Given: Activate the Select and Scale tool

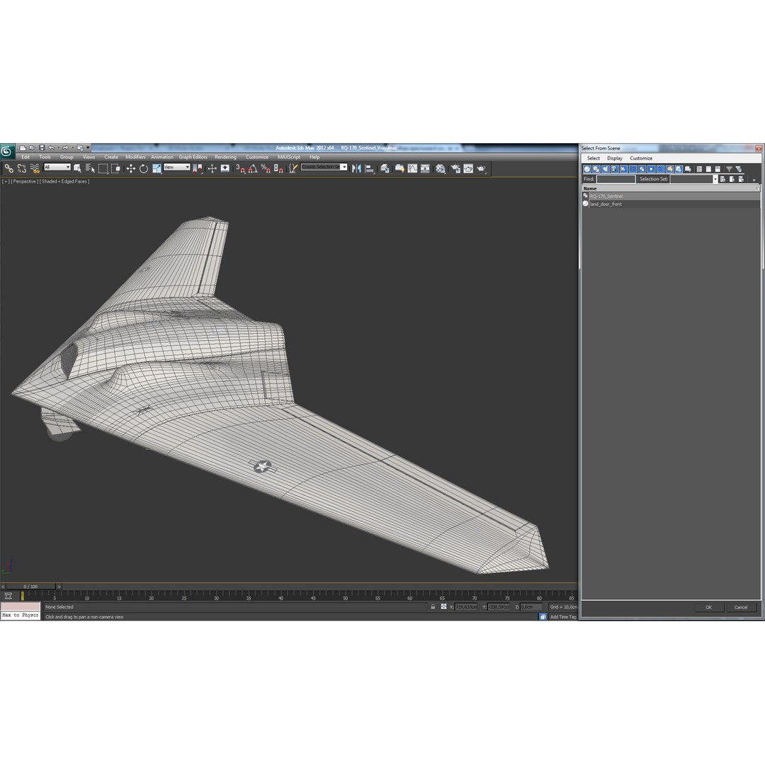Looking at the screenshot, I should (x=157, y=169).
